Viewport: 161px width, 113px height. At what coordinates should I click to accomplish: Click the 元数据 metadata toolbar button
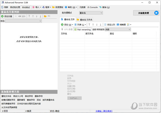82,7
